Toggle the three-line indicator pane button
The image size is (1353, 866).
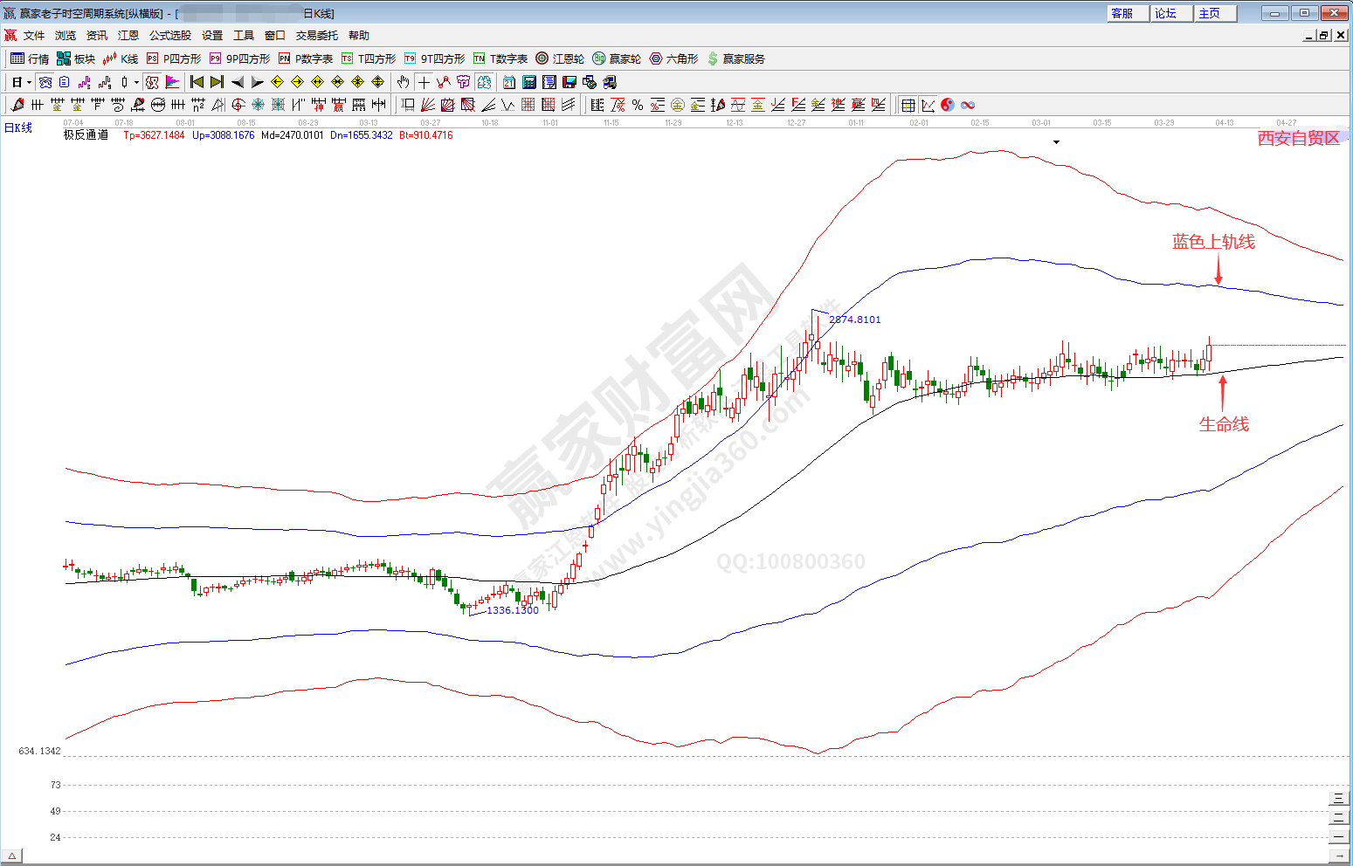(1338, 798)
